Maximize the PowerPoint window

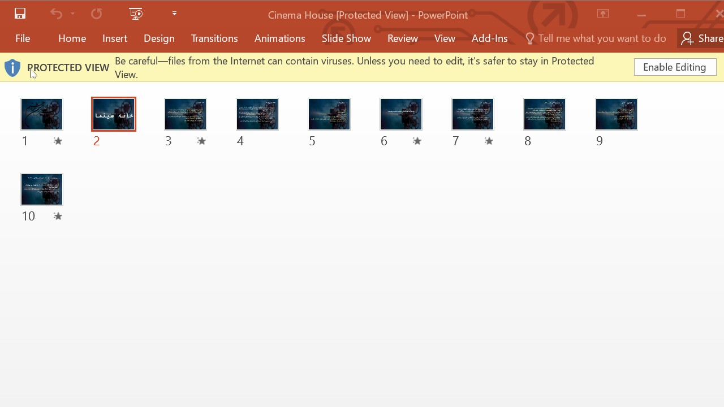coord(680,14)
